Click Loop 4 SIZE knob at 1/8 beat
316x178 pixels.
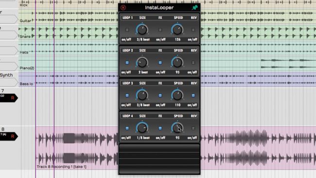point(142,128)
